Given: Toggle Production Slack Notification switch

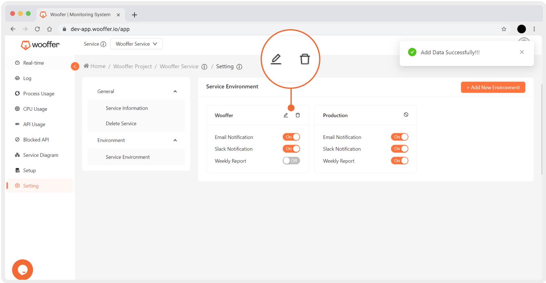Looking at the screenshot, I should coord(399,148).
